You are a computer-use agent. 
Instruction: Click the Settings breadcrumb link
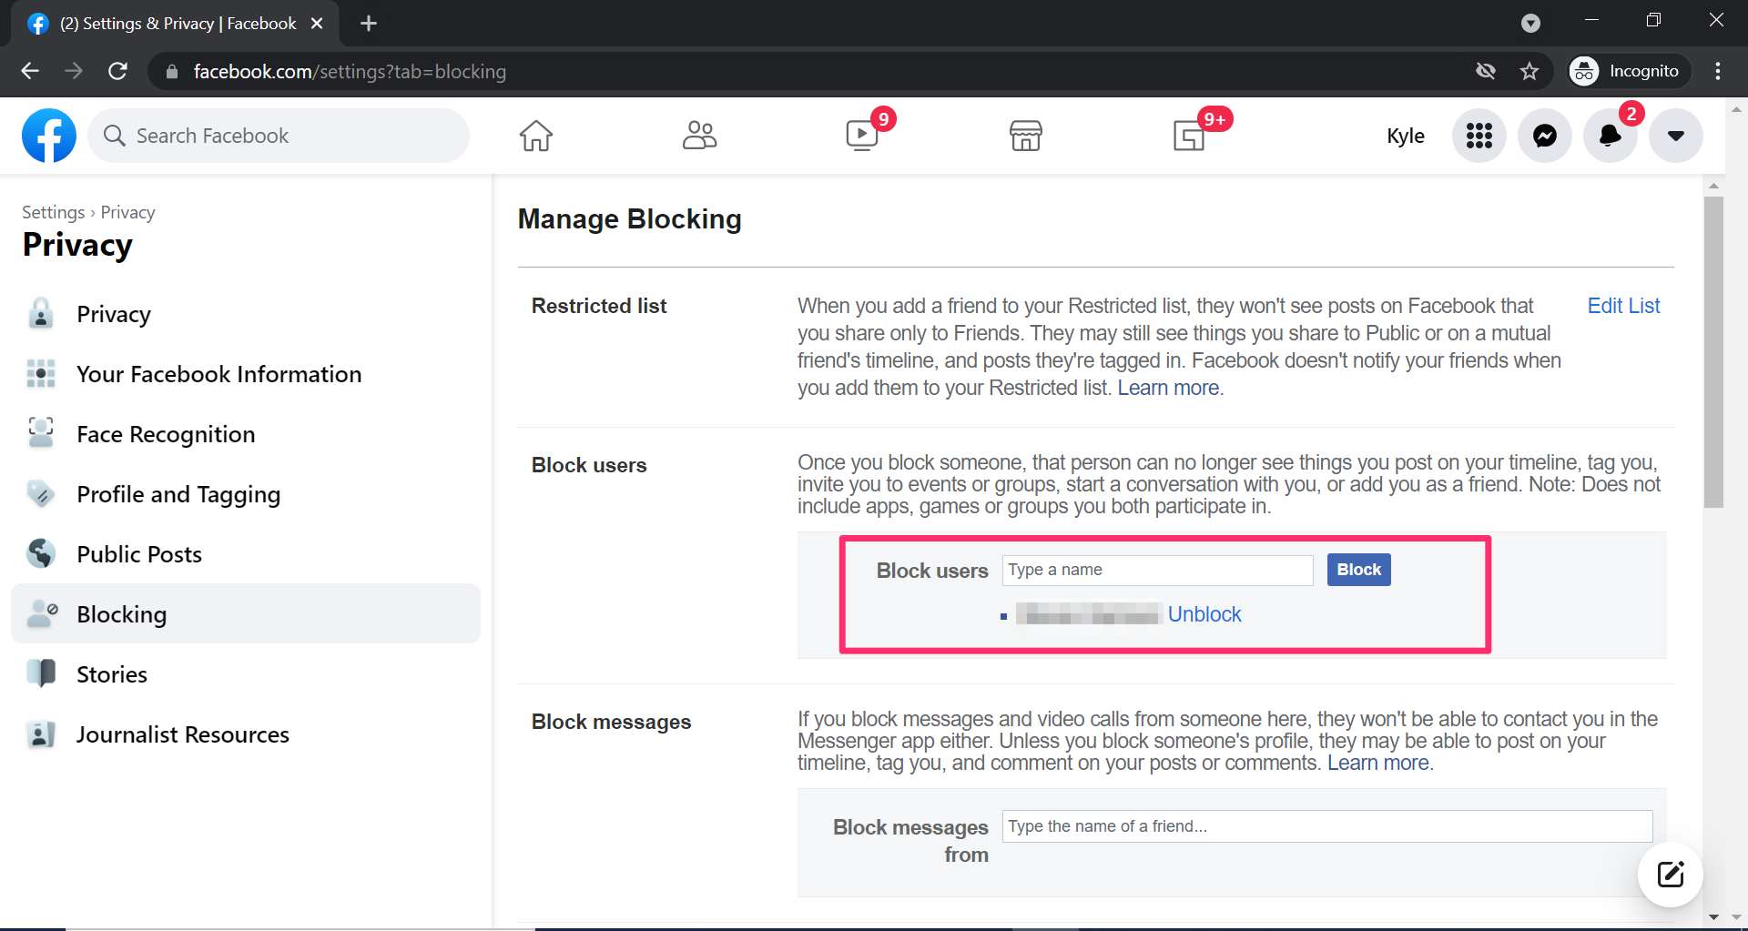53,212
